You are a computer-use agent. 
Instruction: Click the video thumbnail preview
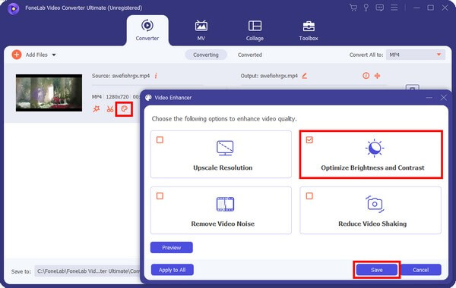click(x=49, y=92)
